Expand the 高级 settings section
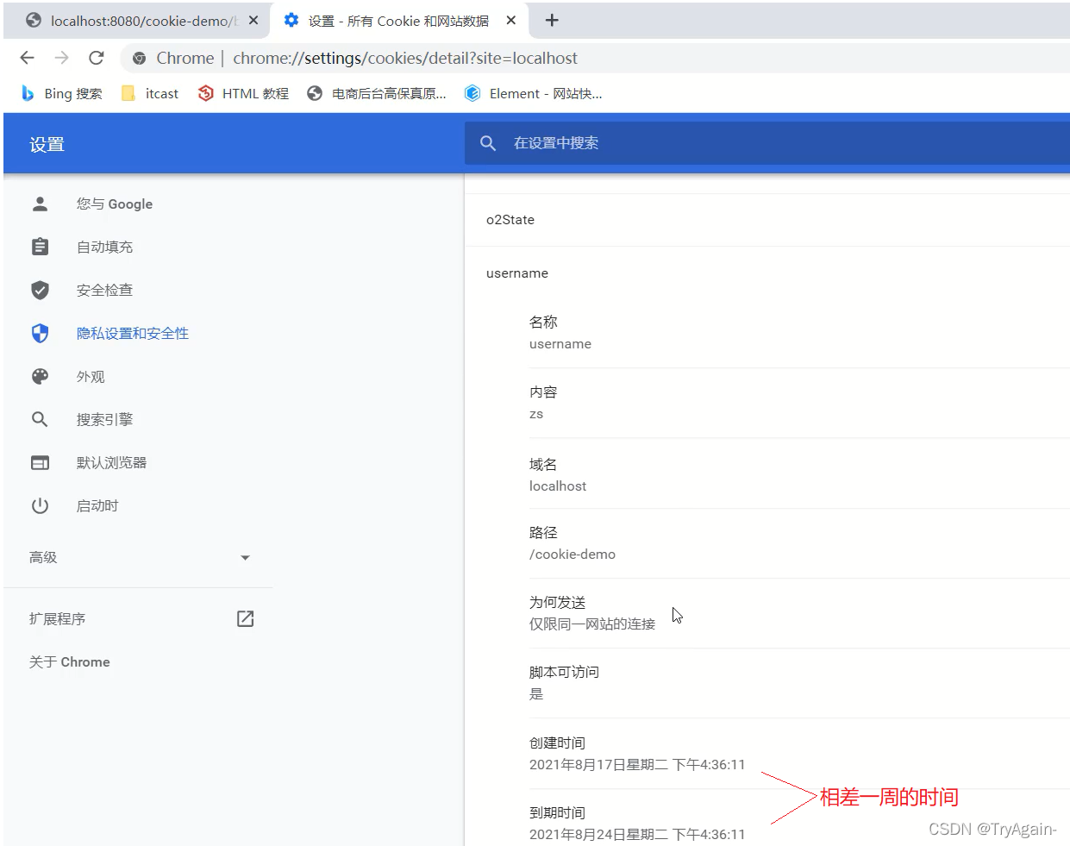Image resolution: width=1070 pixels, height=846 pixels. [x=245, y=557]
